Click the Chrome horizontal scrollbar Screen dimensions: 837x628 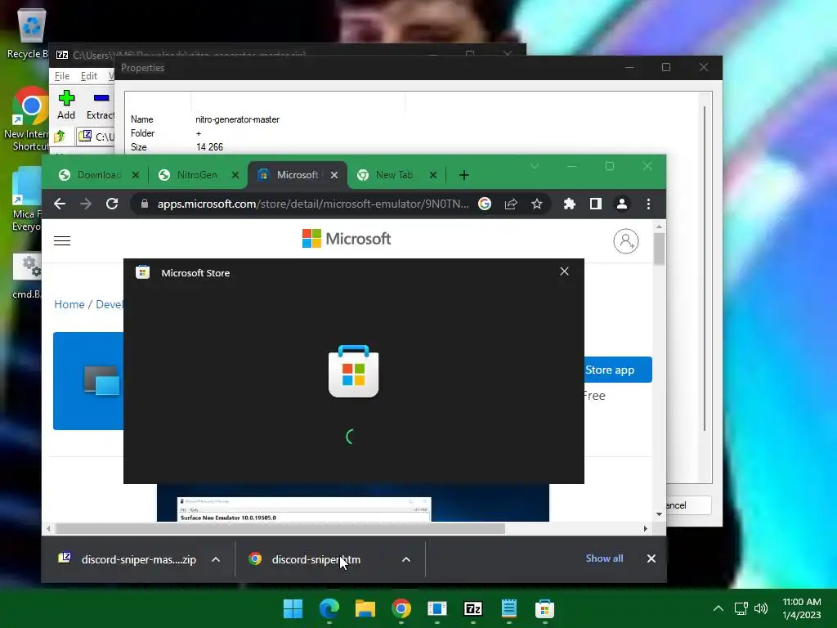[280, 529]
